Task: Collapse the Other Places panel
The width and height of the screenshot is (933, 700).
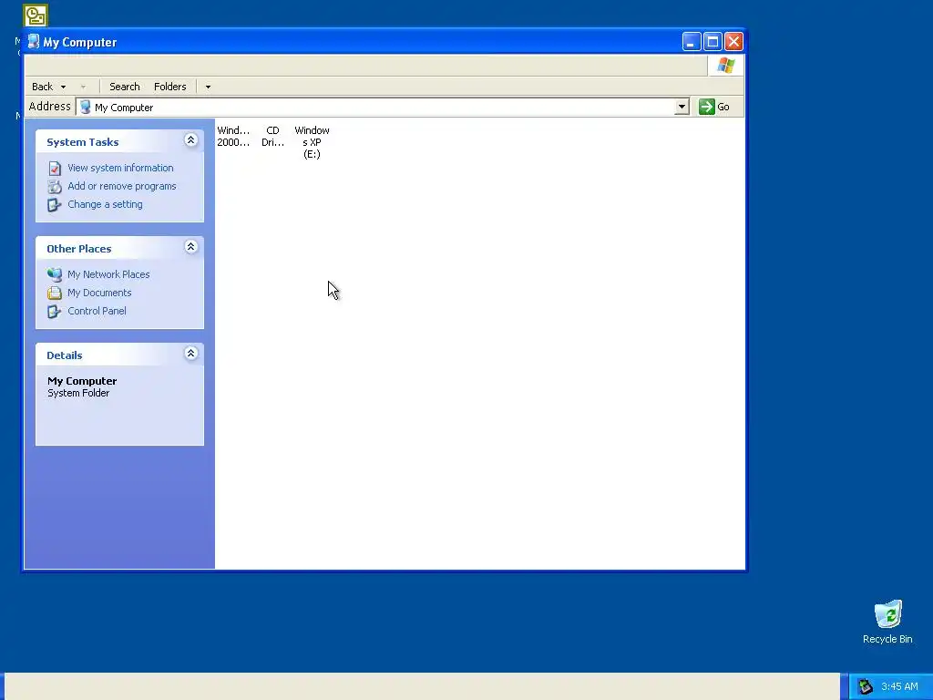Action: (190, 247)
